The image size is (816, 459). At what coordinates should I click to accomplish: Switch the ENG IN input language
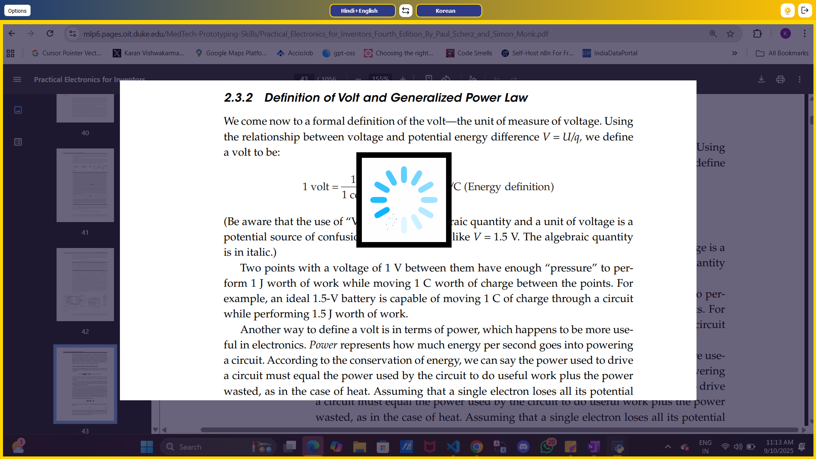click(705, 447)
